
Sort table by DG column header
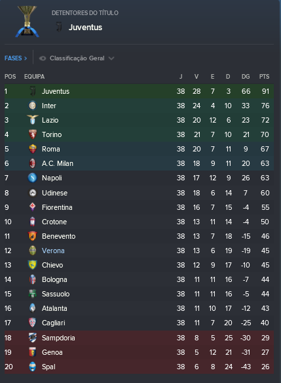pyautogui.click(x=246, y=77)
